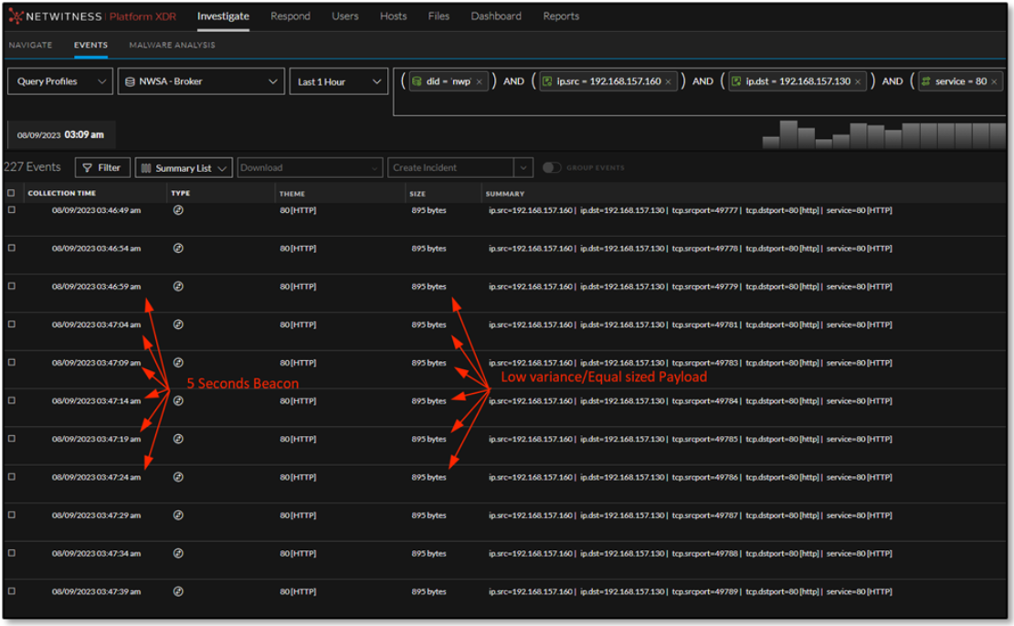Click type icon of 03:47:14 event

(178, 401)
